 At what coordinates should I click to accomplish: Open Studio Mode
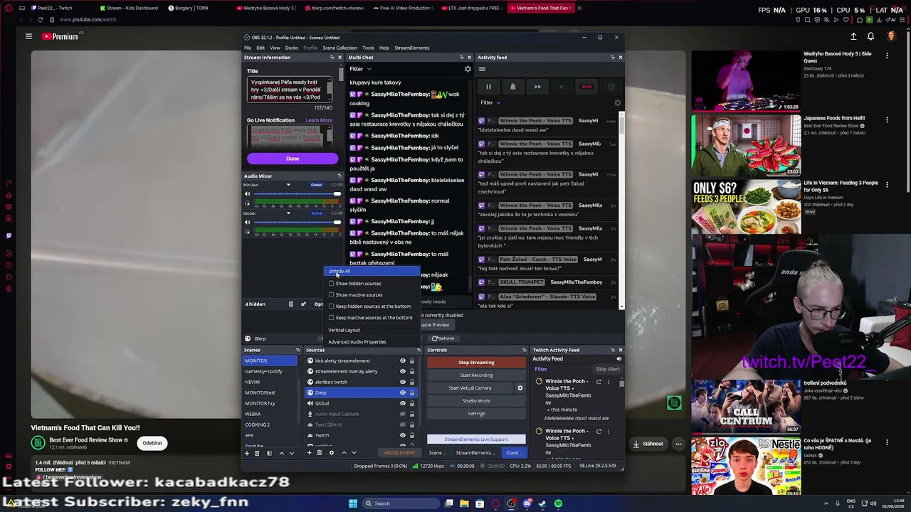point(476,400)
